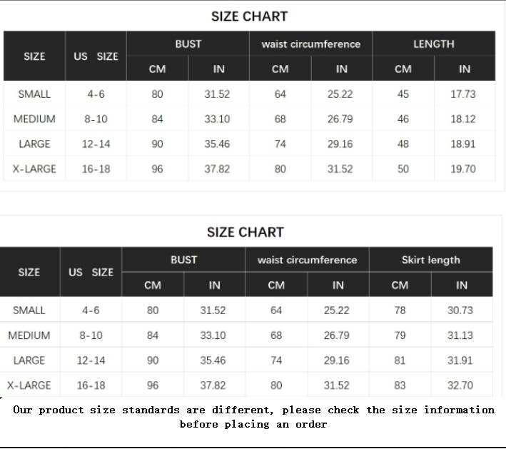
Task: Select the 81 cm skirt length value
Action: click(400, 360)
